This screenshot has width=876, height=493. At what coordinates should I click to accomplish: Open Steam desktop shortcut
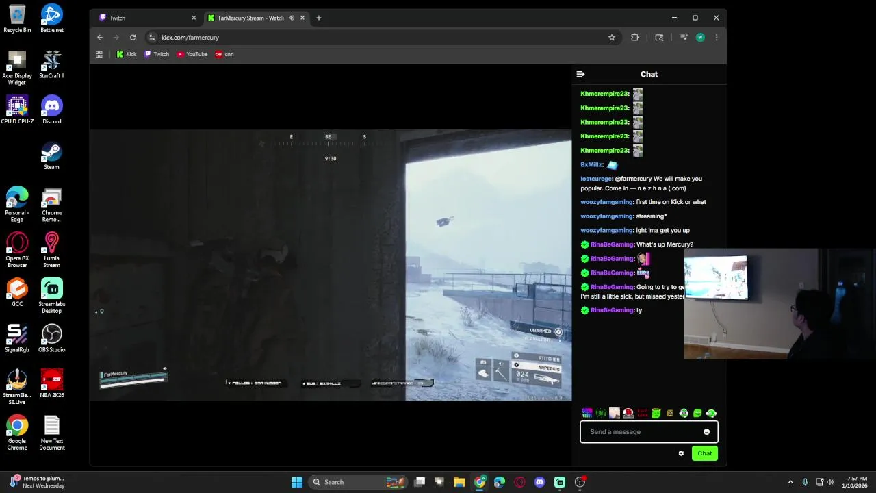coord(51,155)
